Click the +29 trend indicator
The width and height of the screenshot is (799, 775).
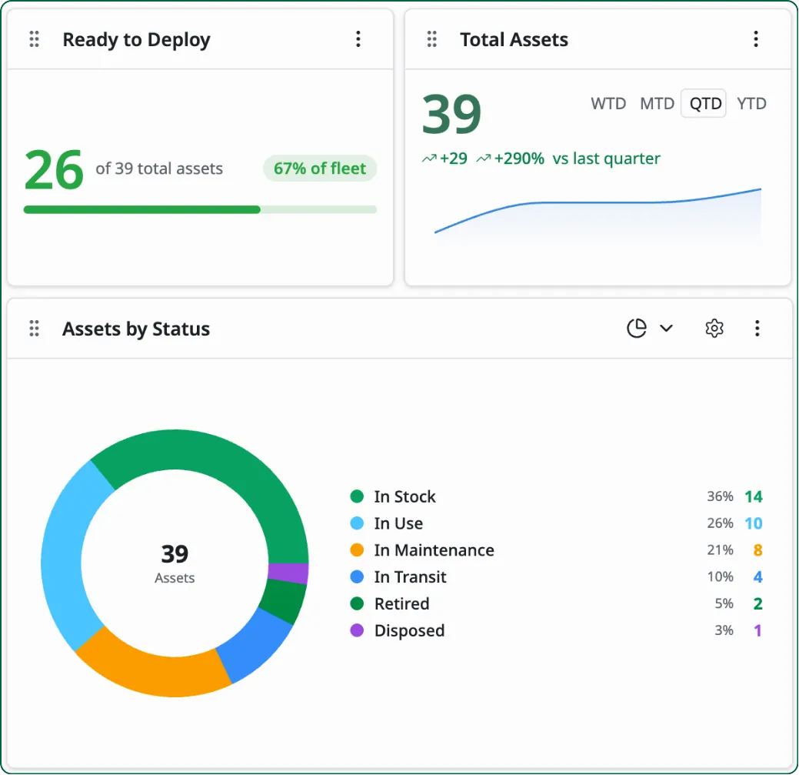tap(444, 159)
